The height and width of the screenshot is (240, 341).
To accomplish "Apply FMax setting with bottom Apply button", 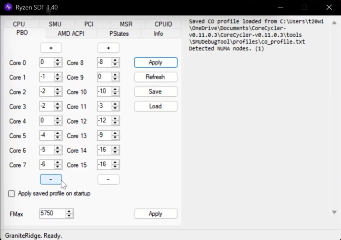I will pyautogui.click(x=155, y=214).
